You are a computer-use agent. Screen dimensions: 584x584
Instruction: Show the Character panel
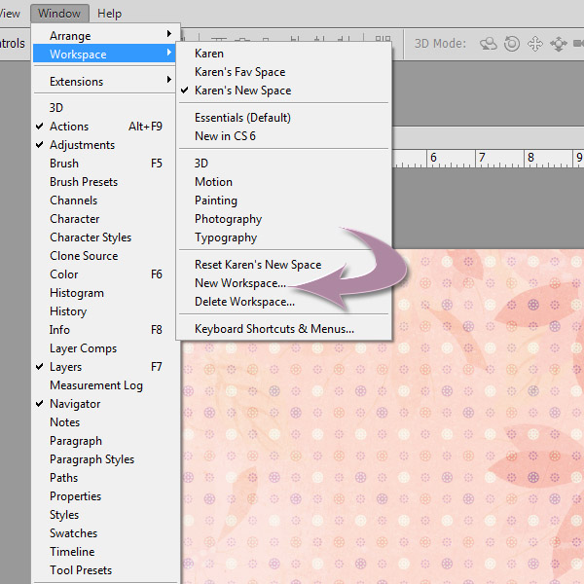(x=104, y=219)
